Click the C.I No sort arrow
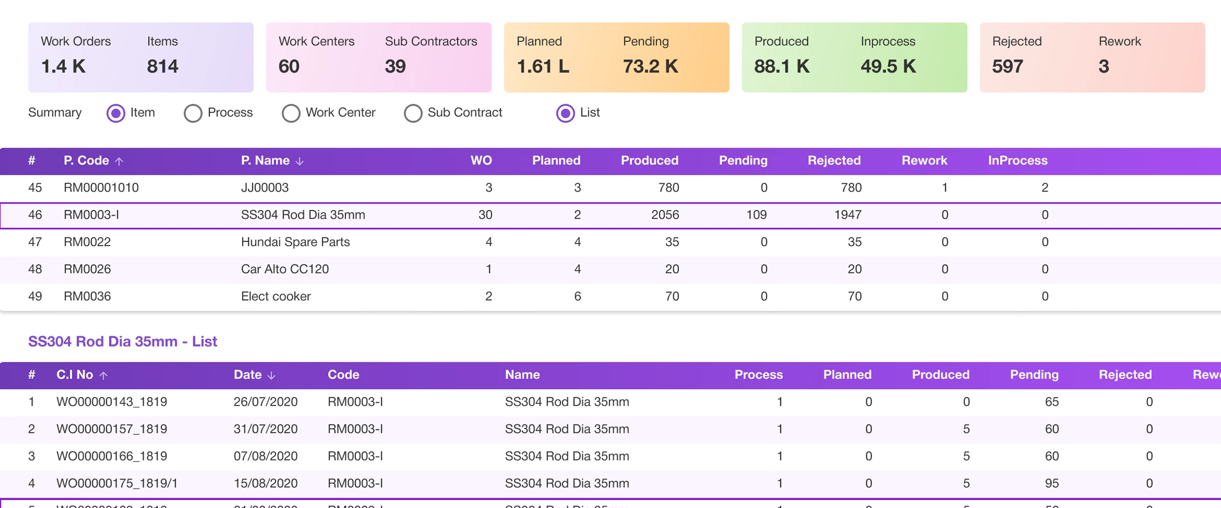The image size is (1221, 508). click(104, 376)
